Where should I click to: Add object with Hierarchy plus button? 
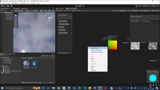(x=1, y=10)
